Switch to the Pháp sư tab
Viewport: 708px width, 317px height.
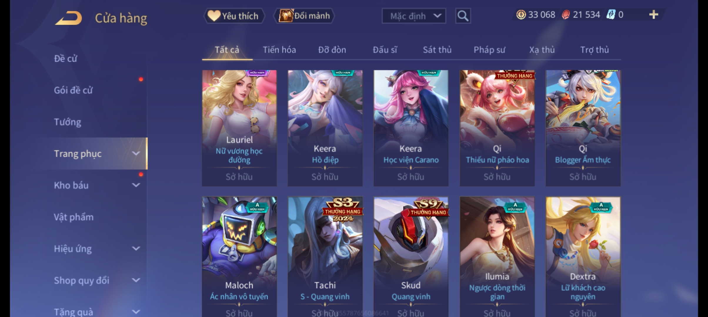tap(490, 50)
